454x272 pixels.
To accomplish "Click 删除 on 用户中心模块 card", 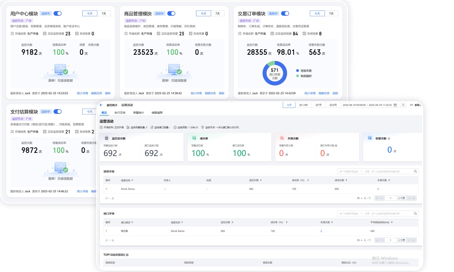I will [x=108, y=93].
